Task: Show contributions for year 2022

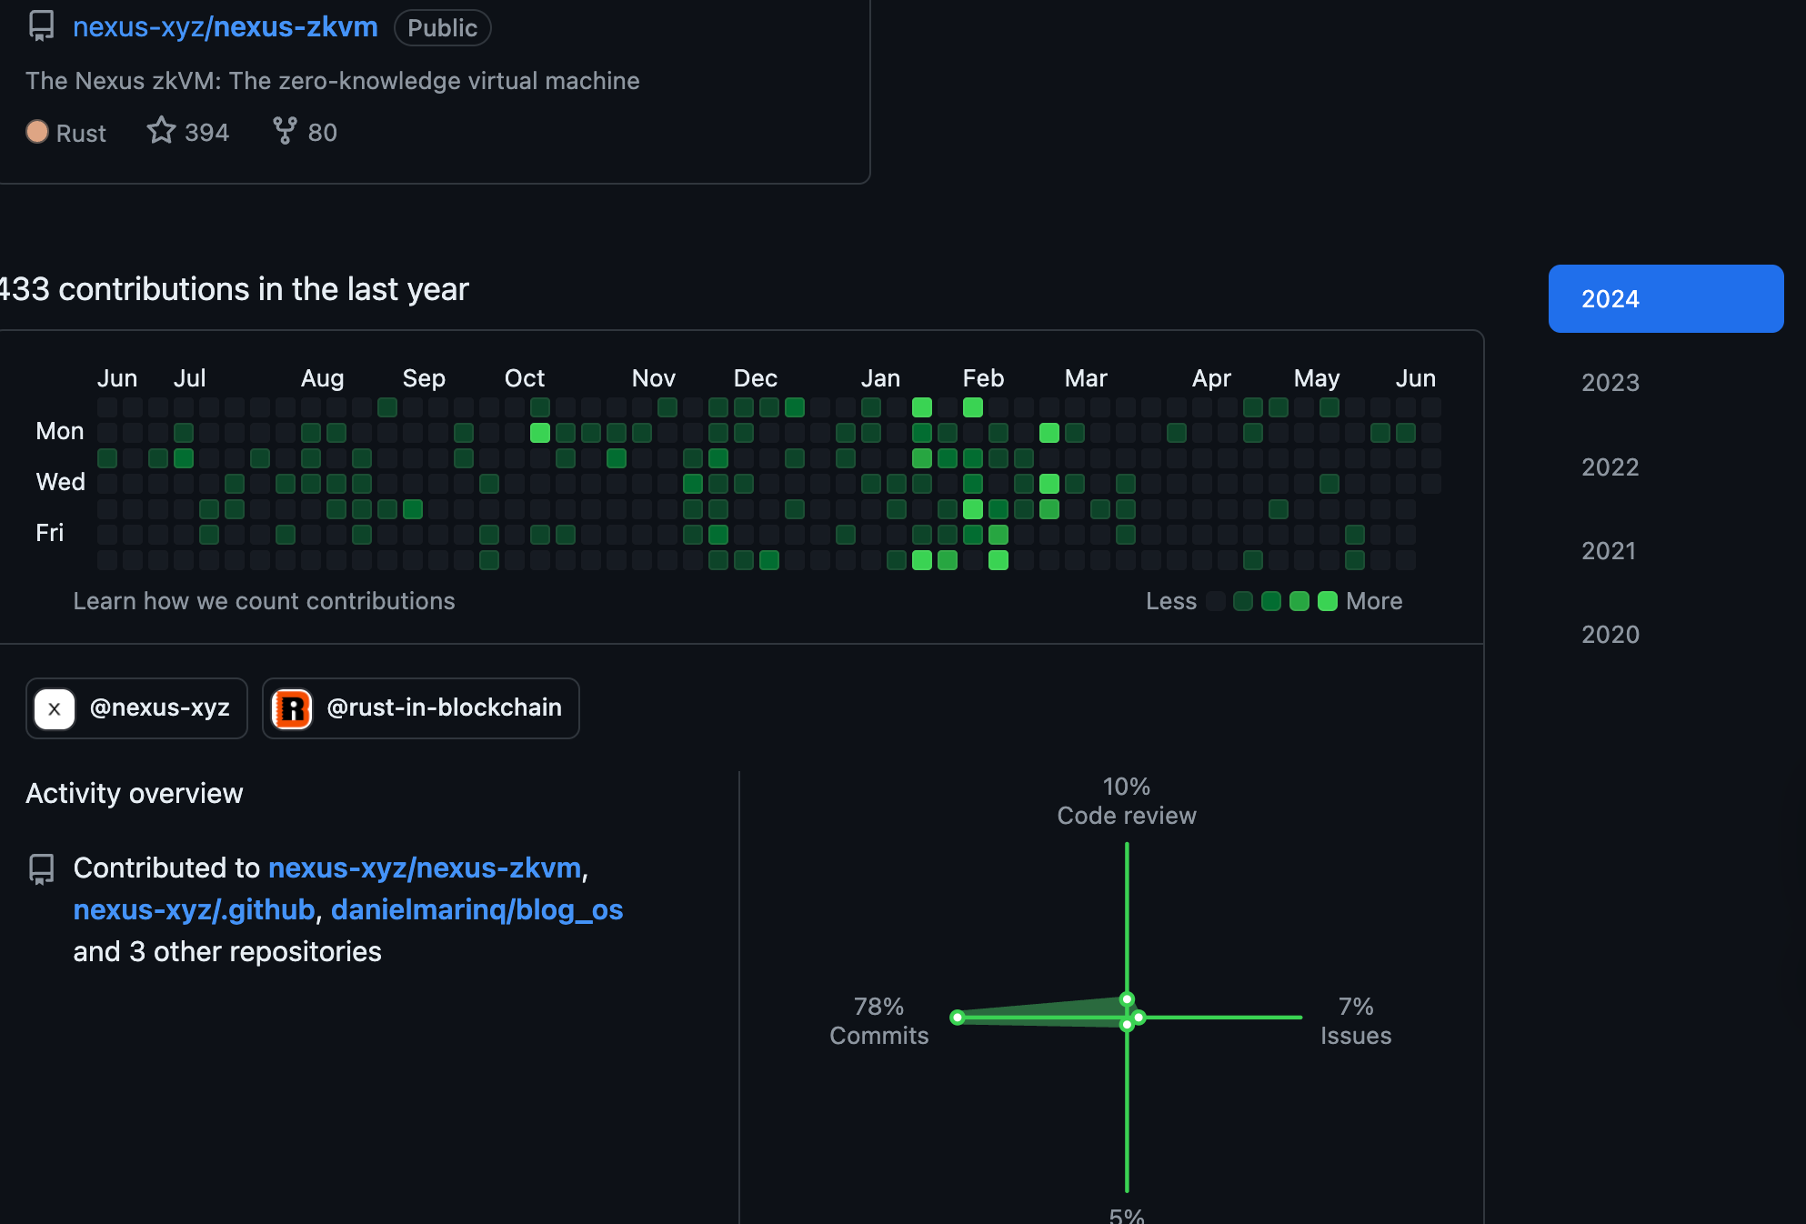Action: [1610, 467]
